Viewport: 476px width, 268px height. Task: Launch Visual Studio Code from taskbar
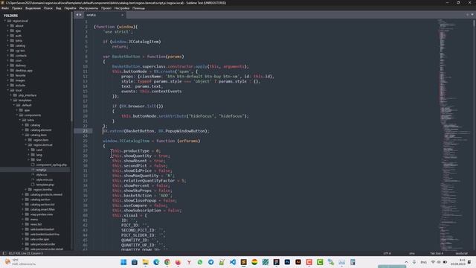pos(233,262)
